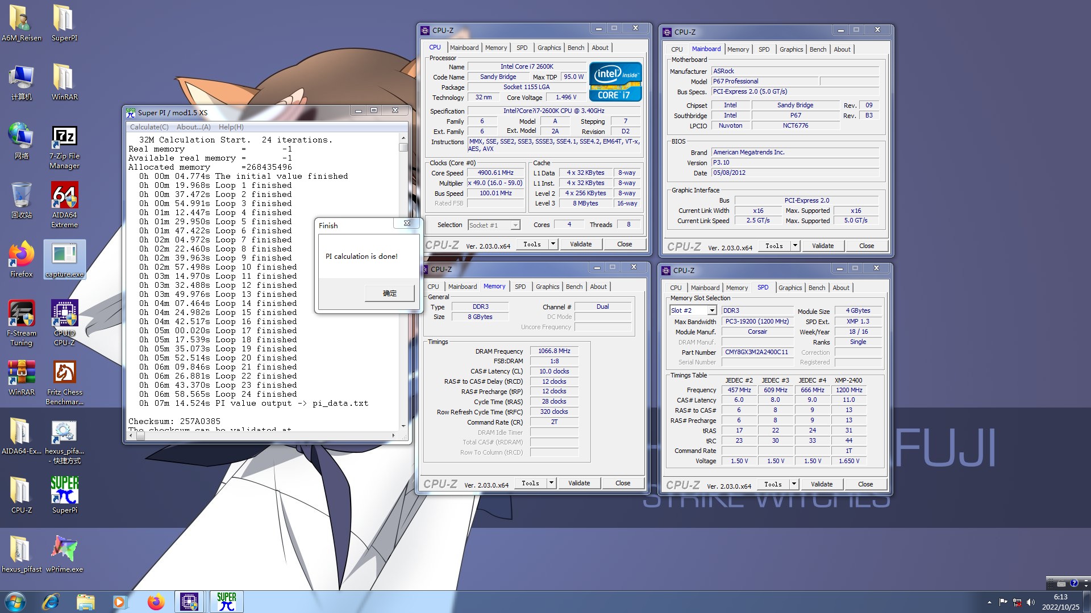The width and height of the screenshot is (1091, 613).
Task: Click the P67 Professional model field
Action: point(764,81)
